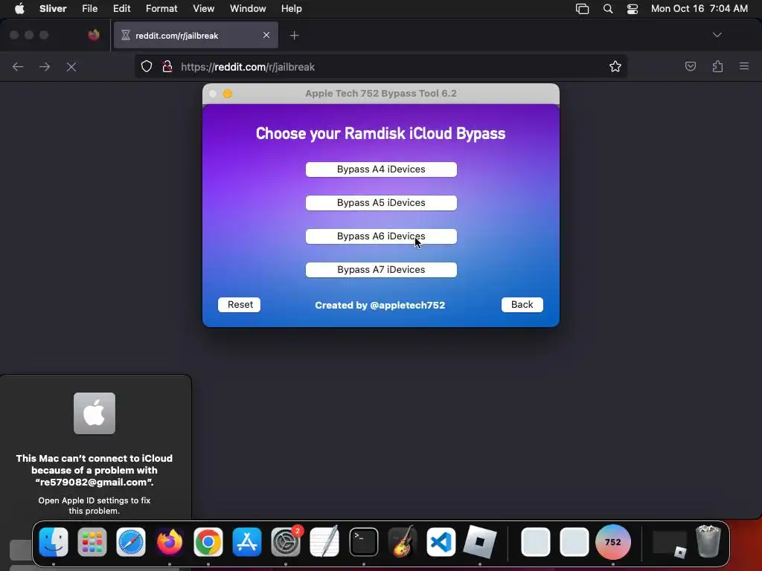Expand the list all tabs chevron
The height and width of the screenshot is (571, 762).
click(717, 35)
